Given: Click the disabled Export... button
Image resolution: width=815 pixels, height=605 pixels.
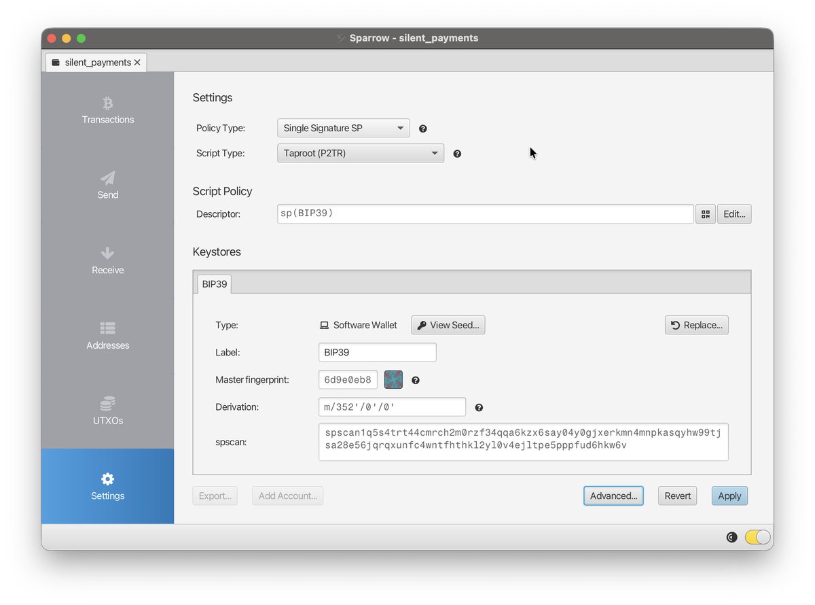Looking at the screenshot, I should tap(215, 496).
